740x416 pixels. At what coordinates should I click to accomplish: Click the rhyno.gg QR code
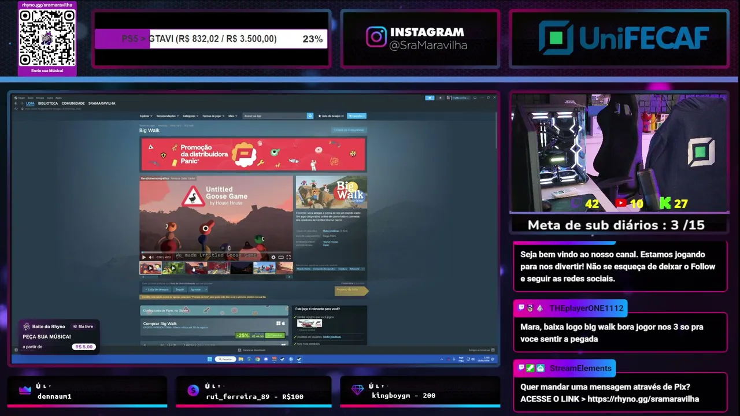[47, 38]
